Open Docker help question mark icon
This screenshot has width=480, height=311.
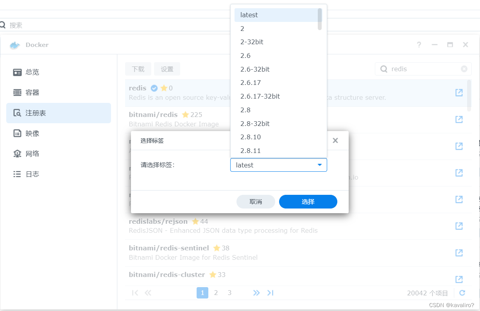pyautogui.click(x=419, y=45)
